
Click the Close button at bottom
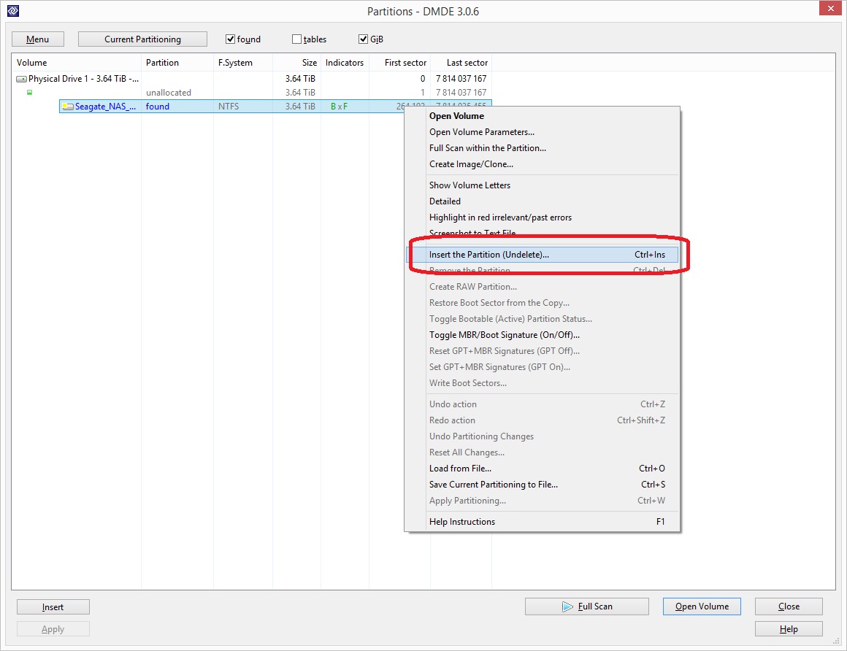[x=789, y=606]
